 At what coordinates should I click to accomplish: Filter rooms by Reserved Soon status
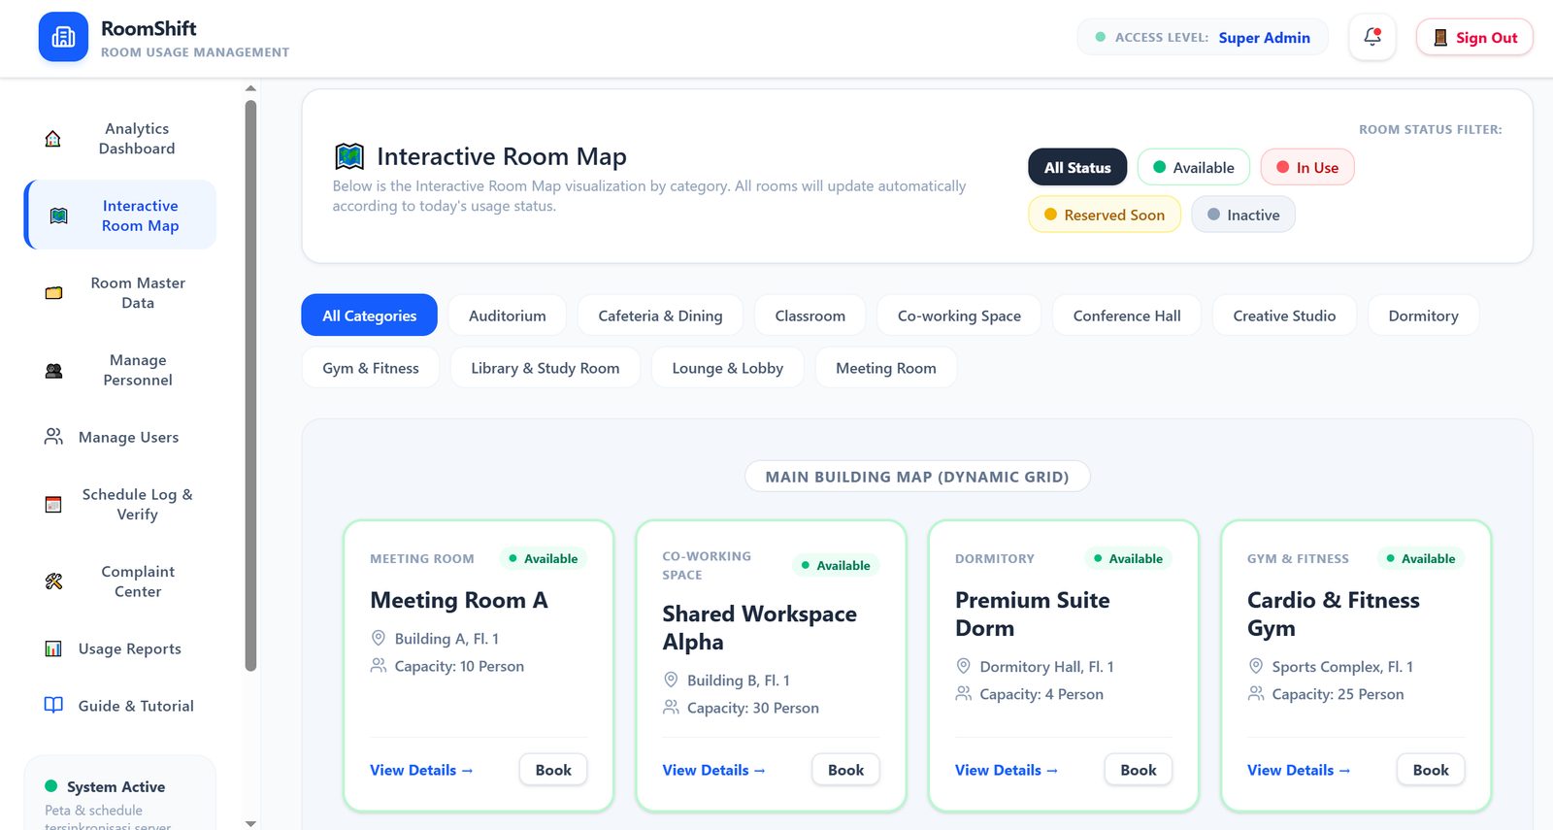click(x=1105, y=215)
